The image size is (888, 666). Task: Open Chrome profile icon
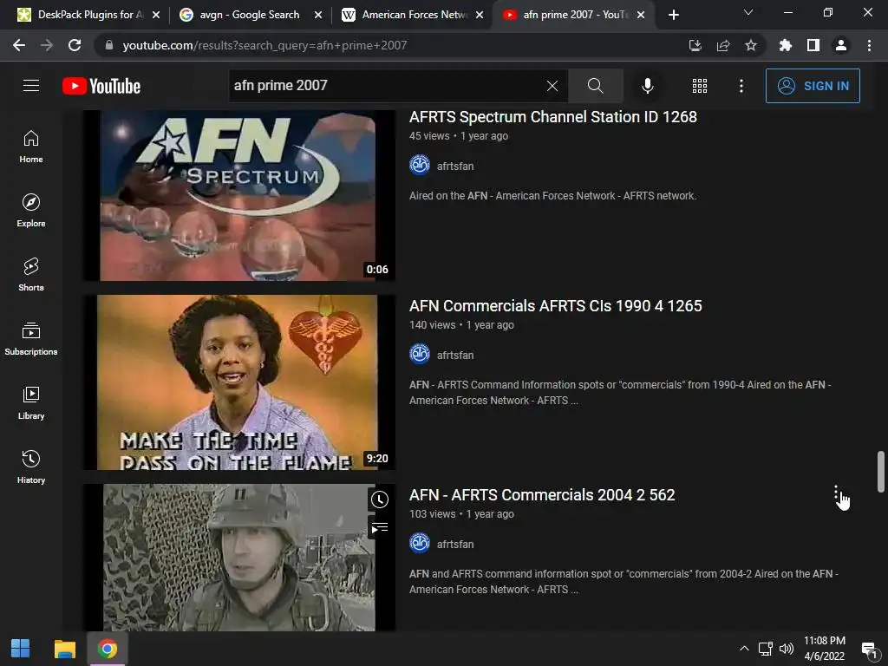841,45
